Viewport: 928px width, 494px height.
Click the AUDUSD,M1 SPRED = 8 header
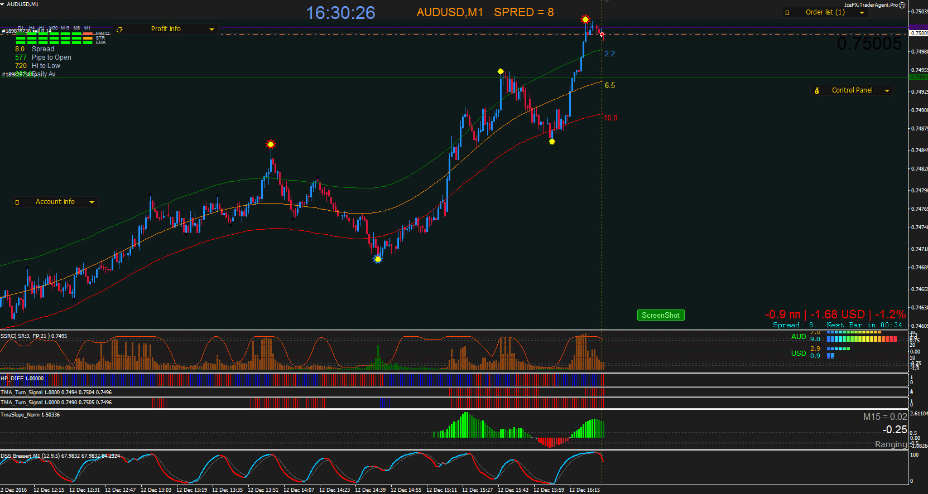[485, 12]
